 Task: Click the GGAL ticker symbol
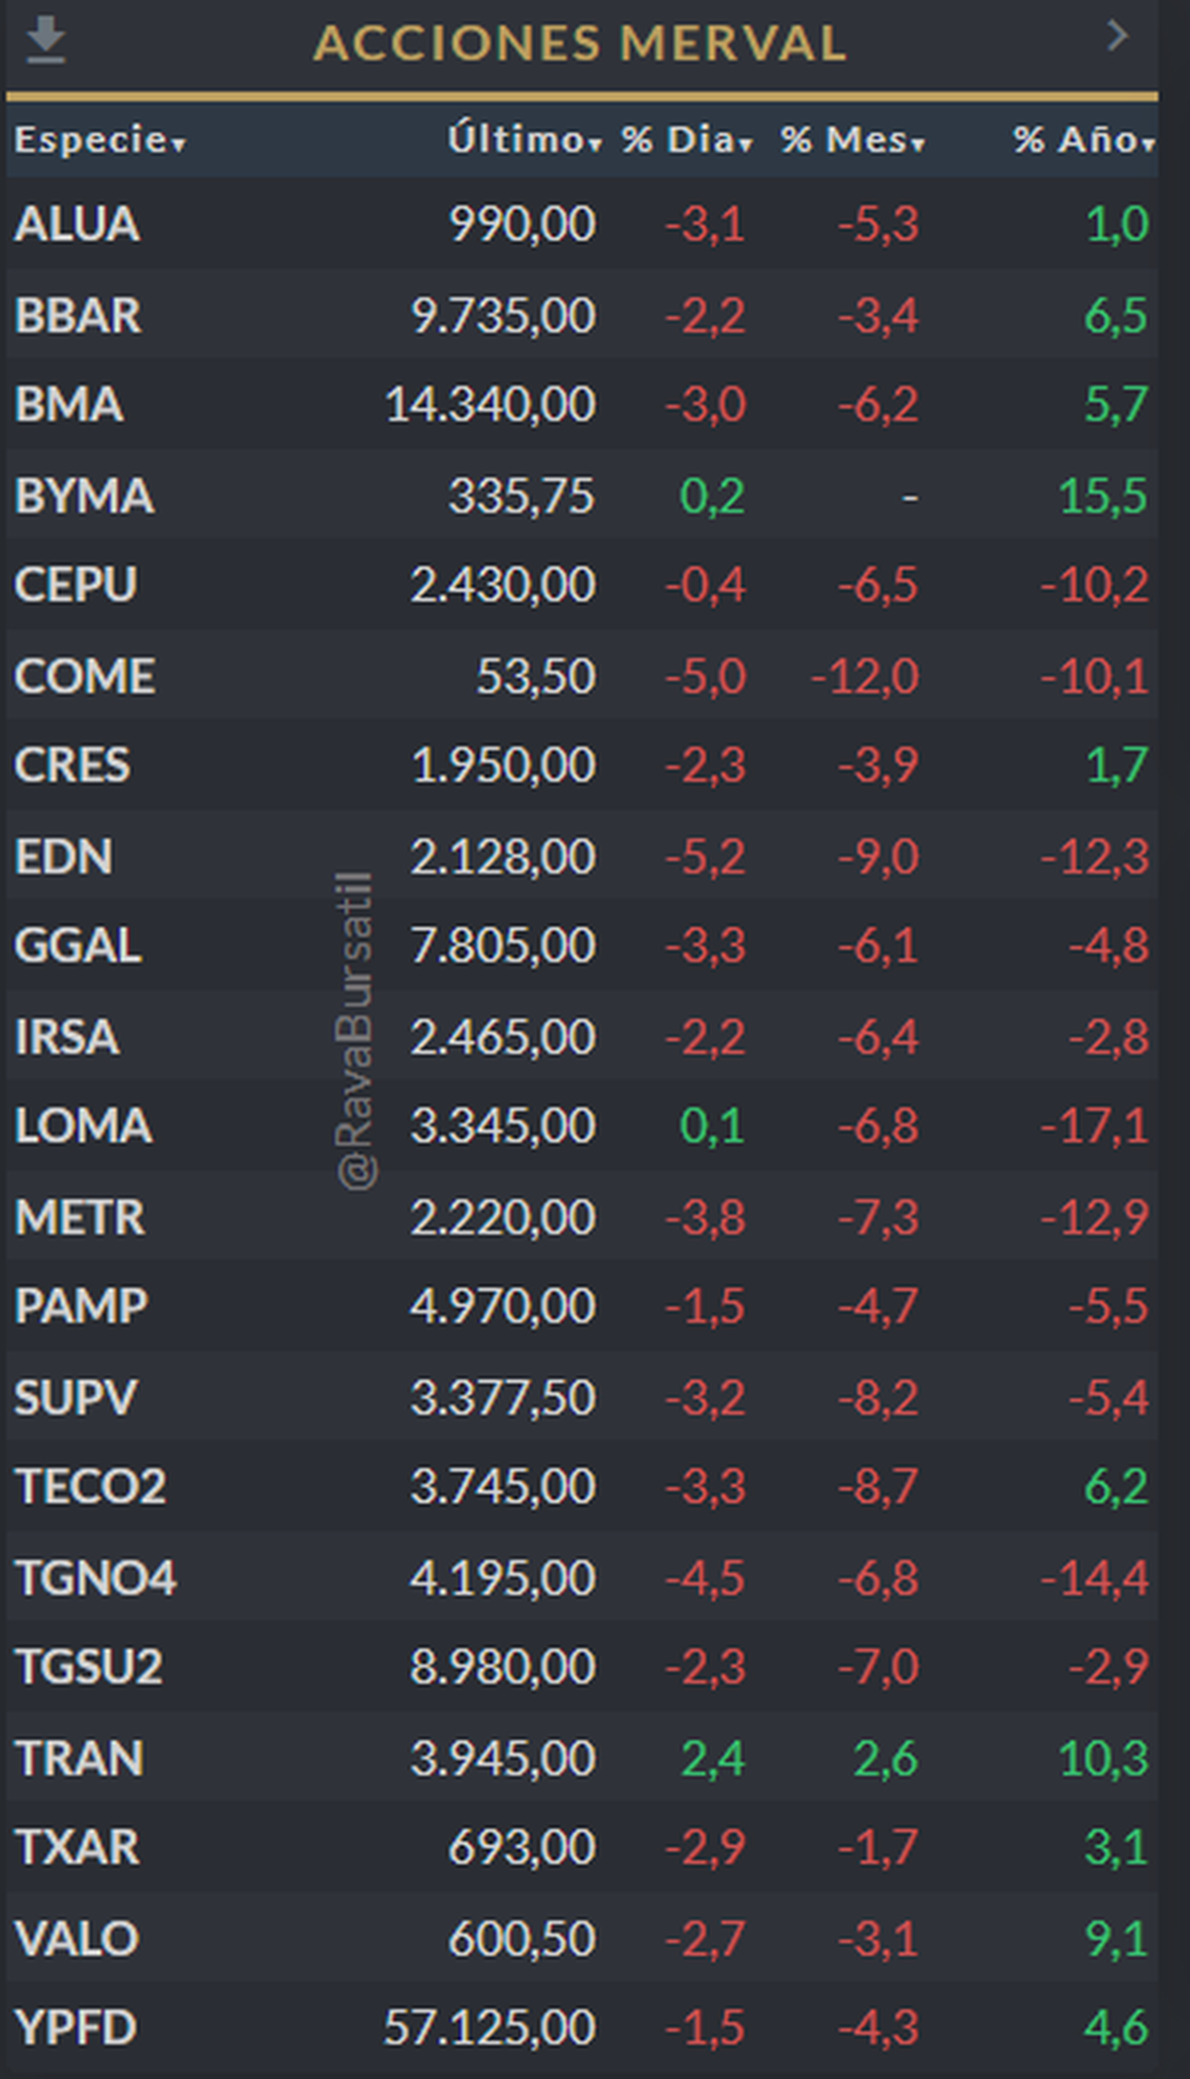77,946
